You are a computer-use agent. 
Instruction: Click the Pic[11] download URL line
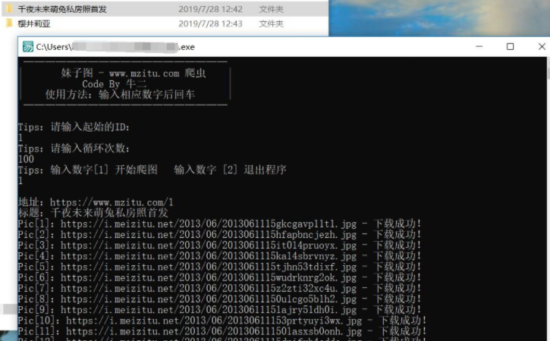pyautogui.click(x=222, y=331)
